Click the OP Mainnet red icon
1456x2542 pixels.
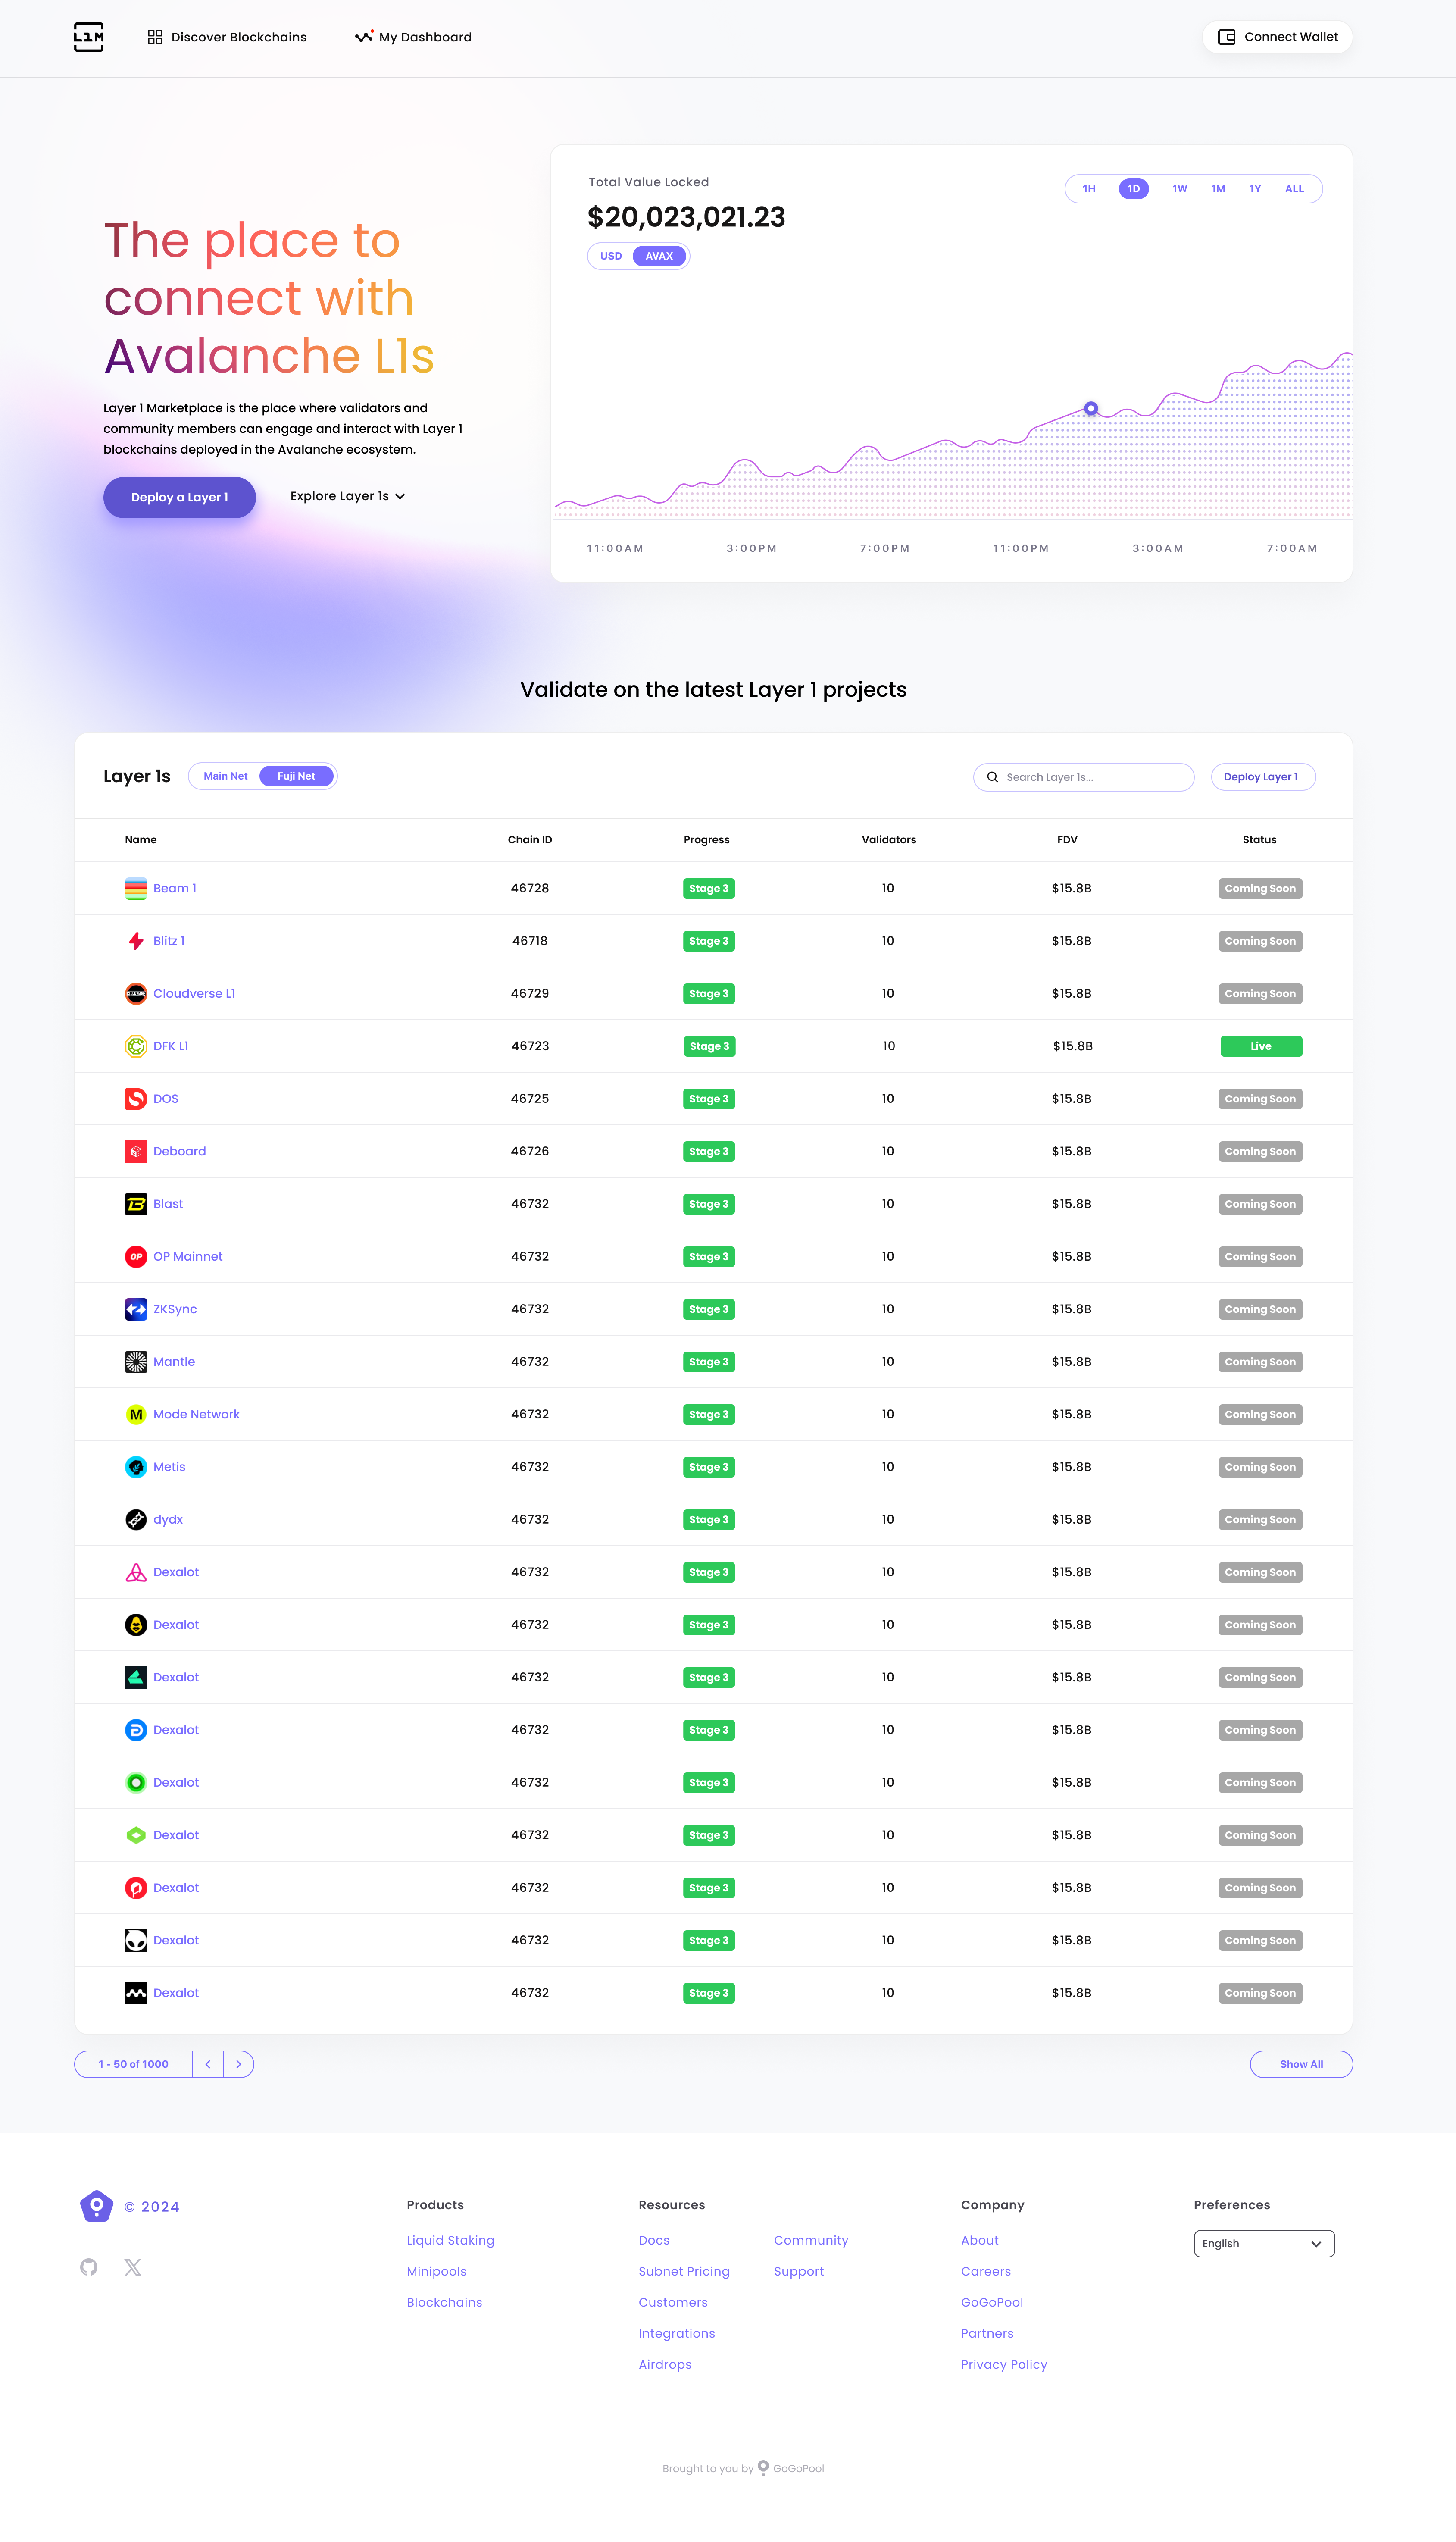pyautogui.click(x=136, y=1256)
